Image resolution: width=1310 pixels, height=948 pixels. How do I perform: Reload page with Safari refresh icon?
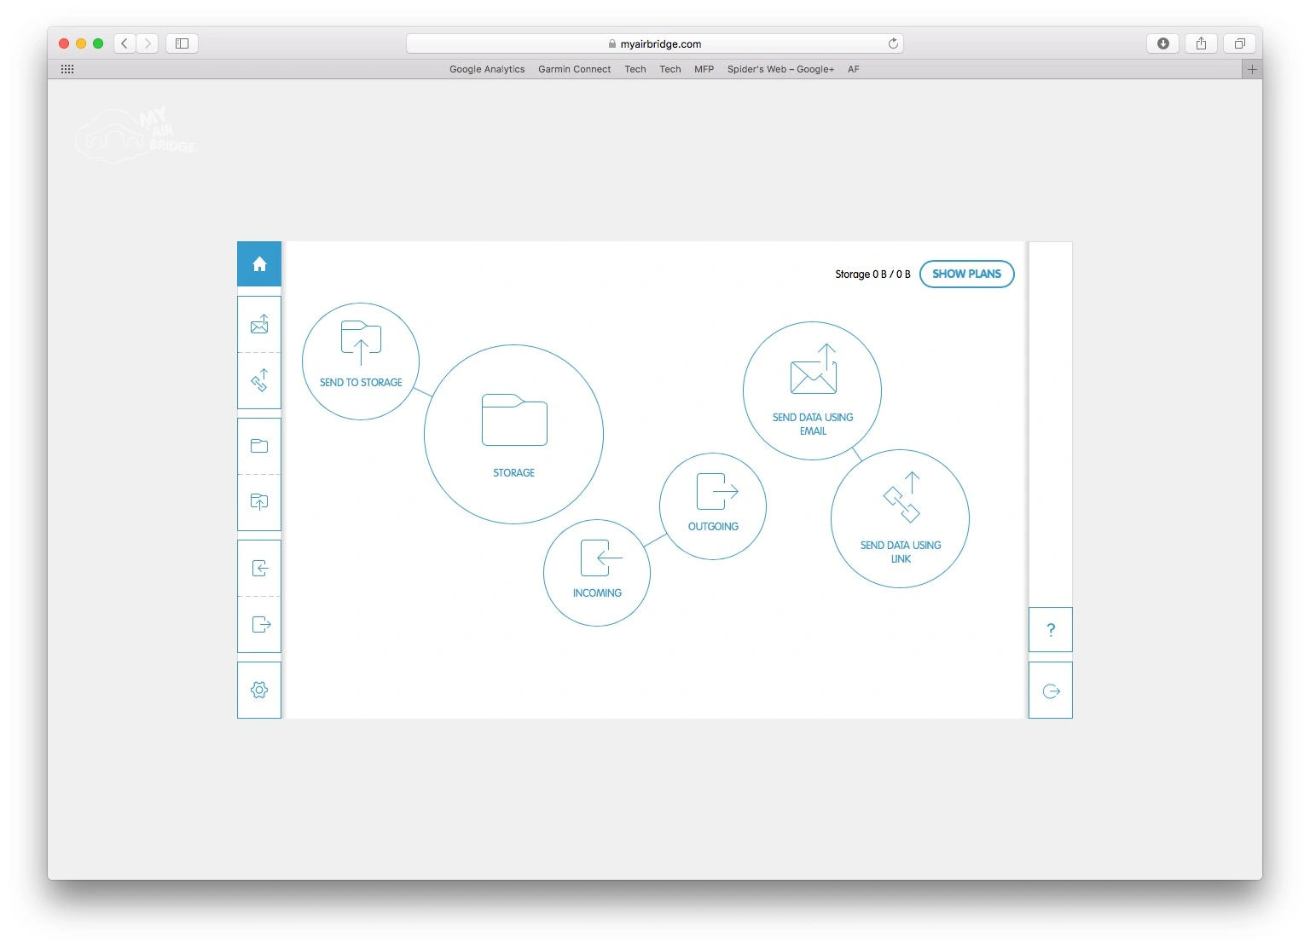pos(893,43)
